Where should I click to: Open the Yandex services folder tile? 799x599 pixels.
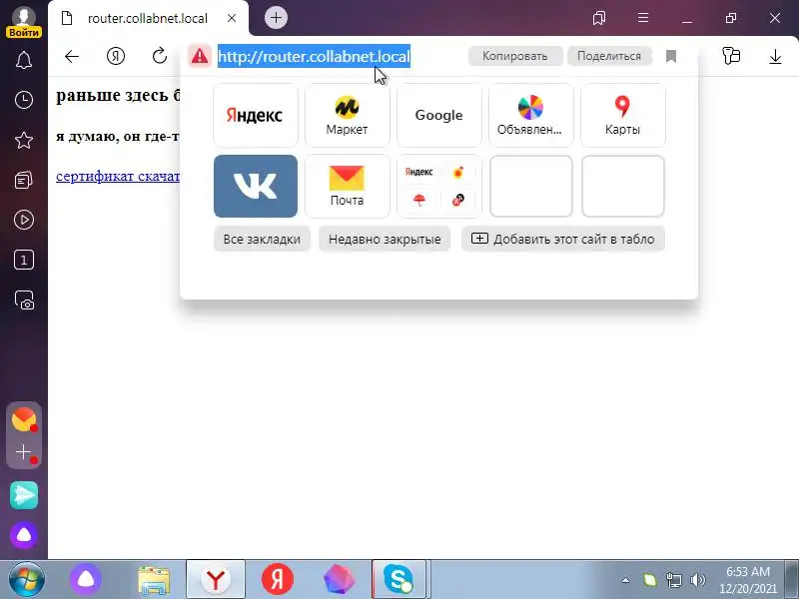click(438, 186)
